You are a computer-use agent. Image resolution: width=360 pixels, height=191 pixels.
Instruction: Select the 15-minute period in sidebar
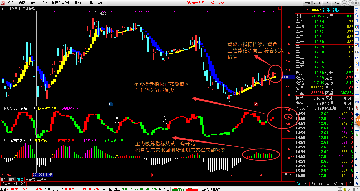(357, 153)
